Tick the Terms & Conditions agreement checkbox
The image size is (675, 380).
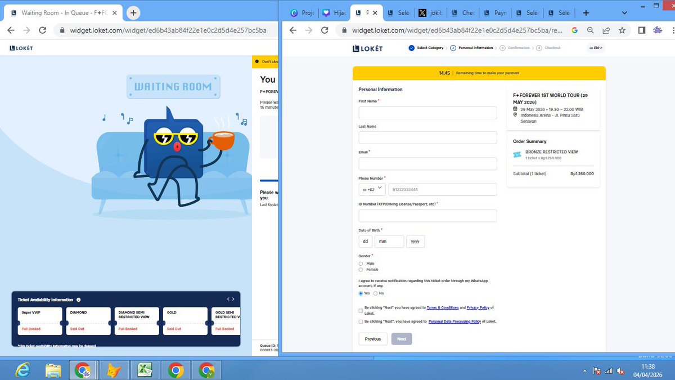click(x=361, y=310)
